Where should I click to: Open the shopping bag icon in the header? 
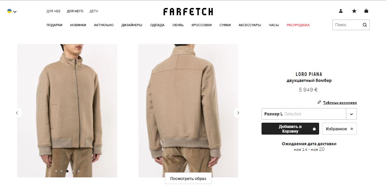click(x=366, y=11)
